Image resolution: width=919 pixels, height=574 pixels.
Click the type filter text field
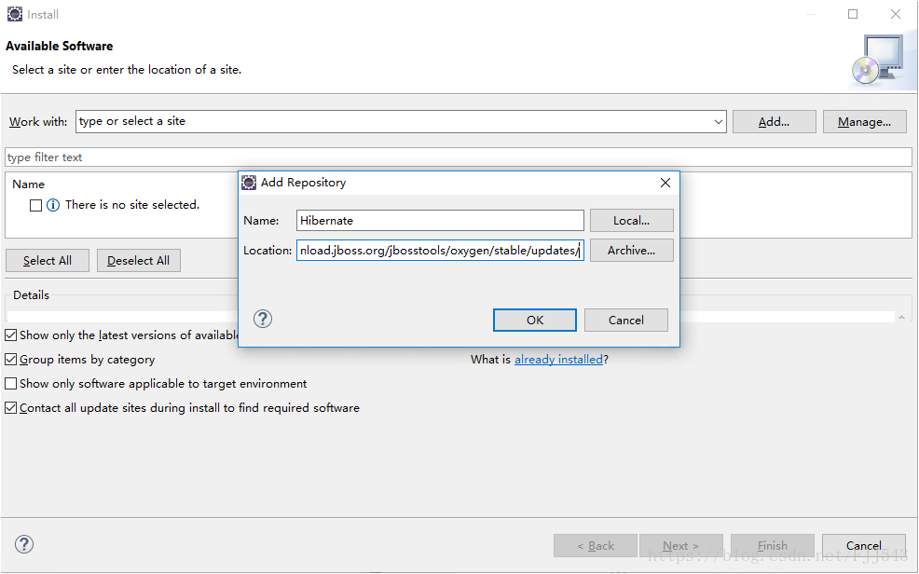coord(458,157)
